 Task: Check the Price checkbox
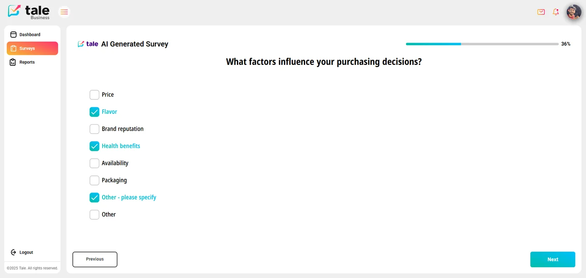(94, 95)
